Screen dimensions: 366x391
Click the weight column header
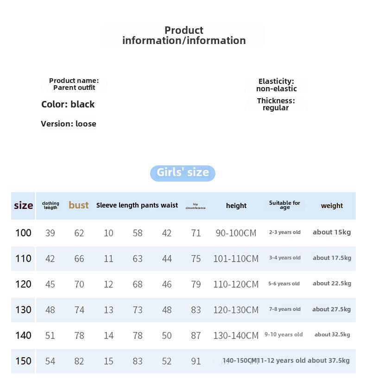pyautogui.click(x=332, y=206)
